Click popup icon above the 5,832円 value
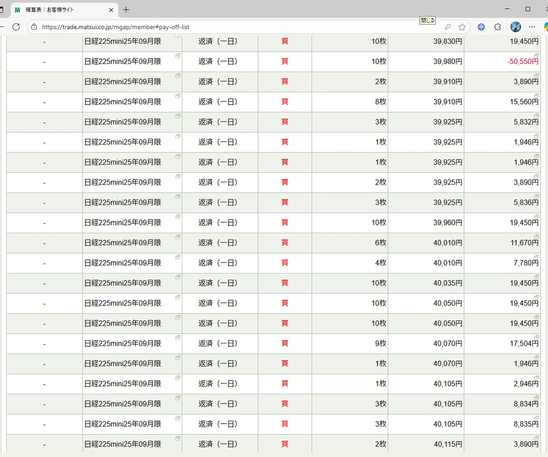Image resolution: width=548 pixels, height=457 pixels. click(537, 116)
